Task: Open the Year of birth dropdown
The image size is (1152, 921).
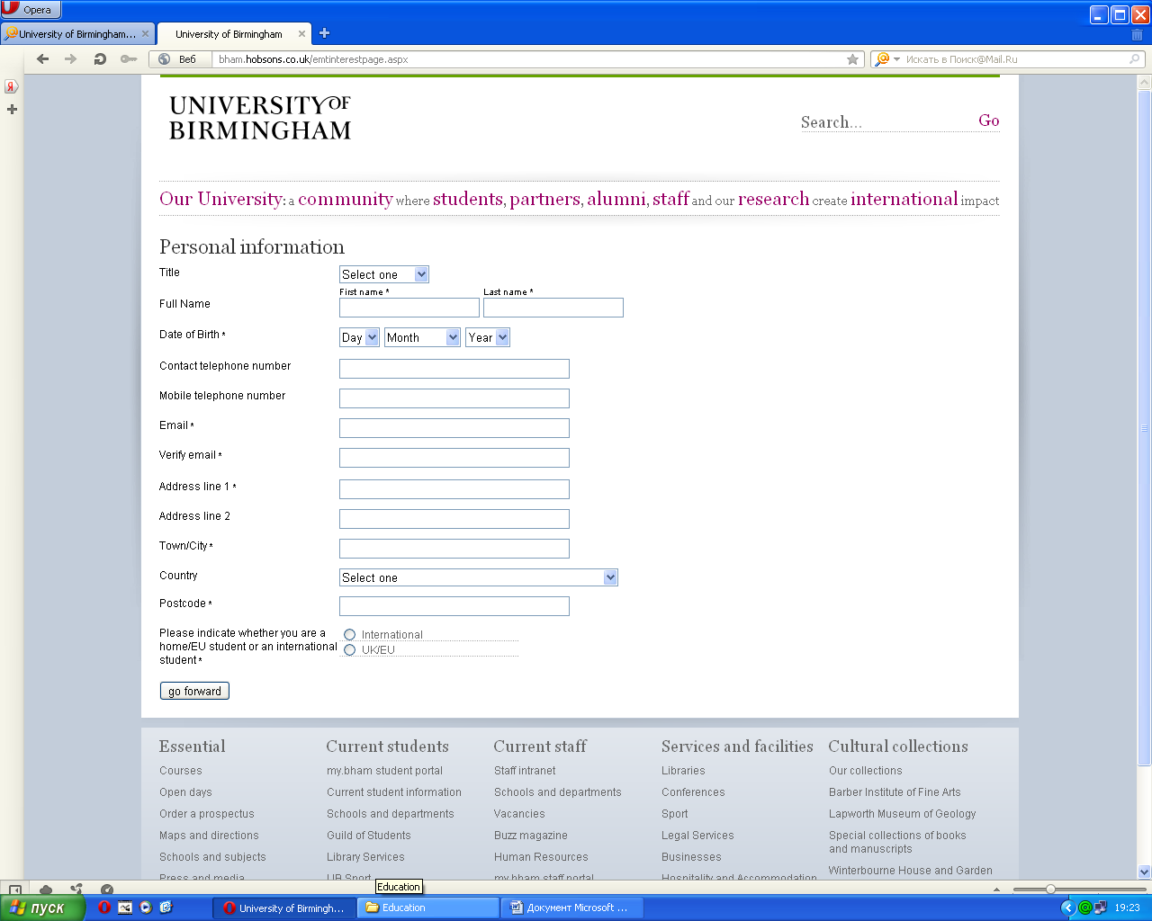Action: 488,337
